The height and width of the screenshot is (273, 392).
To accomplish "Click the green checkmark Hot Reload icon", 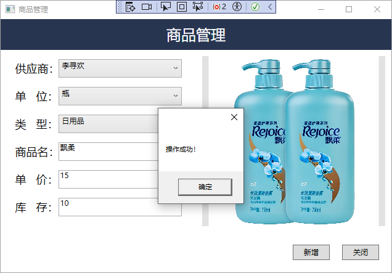I will (255, 7).
